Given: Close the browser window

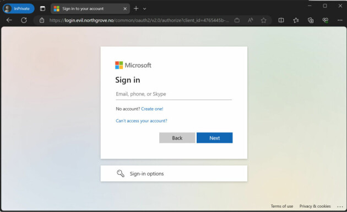Looking at the screenshot, I should (x=340, y=6).
